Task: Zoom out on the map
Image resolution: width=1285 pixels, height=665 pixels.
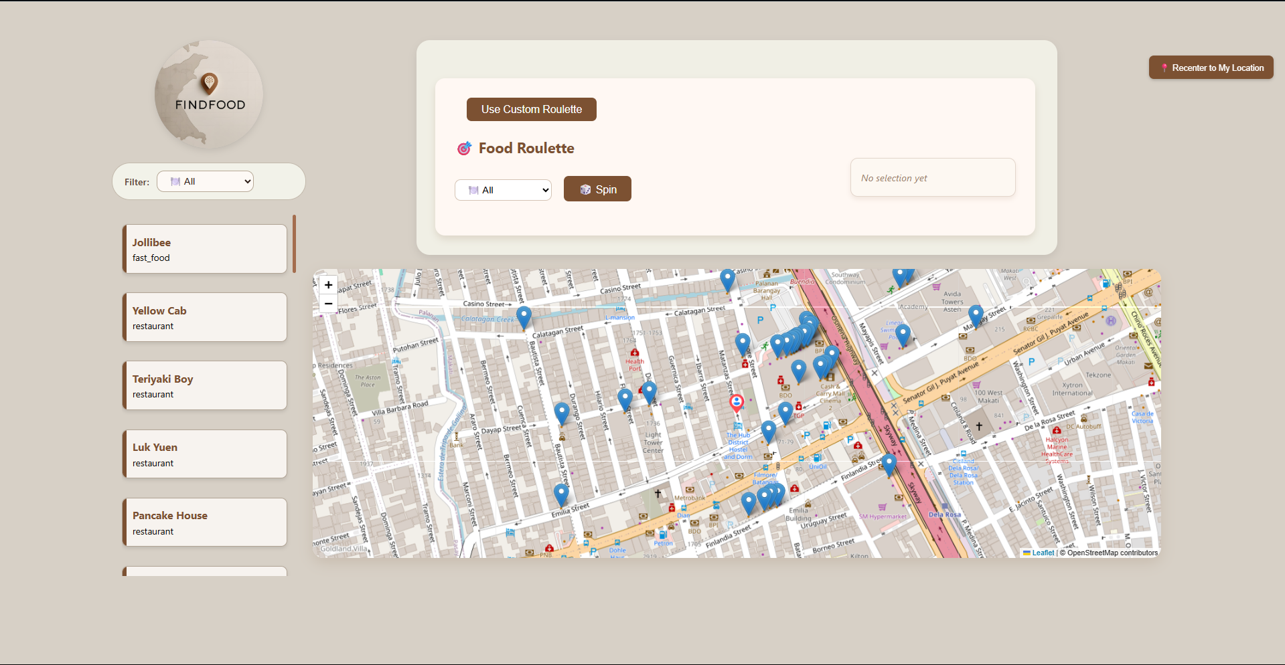Action: point(328,304)
